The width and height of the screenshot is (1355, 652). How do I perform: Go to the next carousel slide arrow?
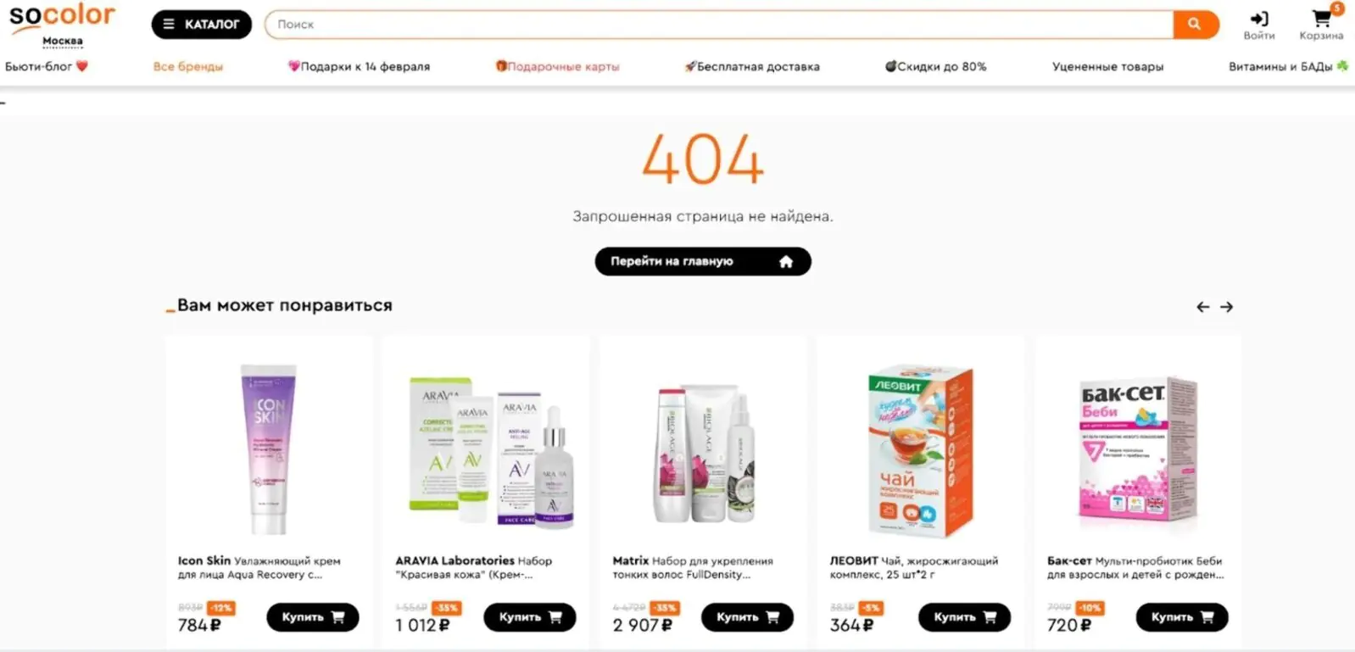[x=1226, y=307]
